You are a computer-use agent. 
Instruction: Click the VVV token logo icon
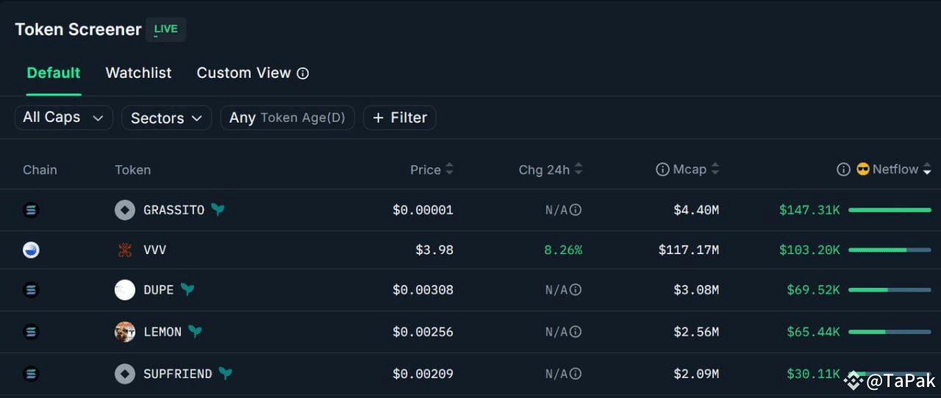point(125,250)
